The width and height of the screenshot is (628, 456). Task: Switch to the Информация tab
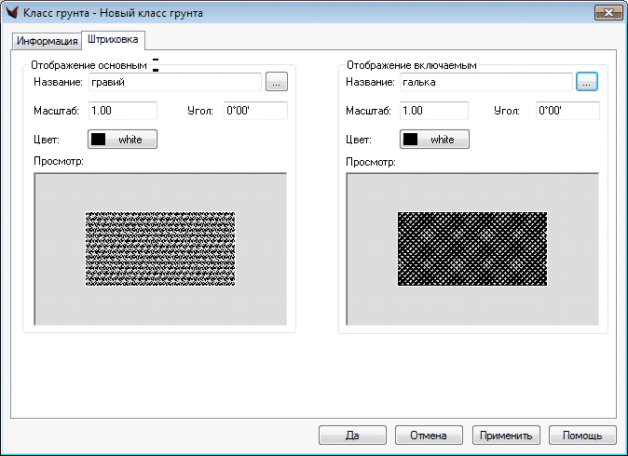(x=47, y=41)
